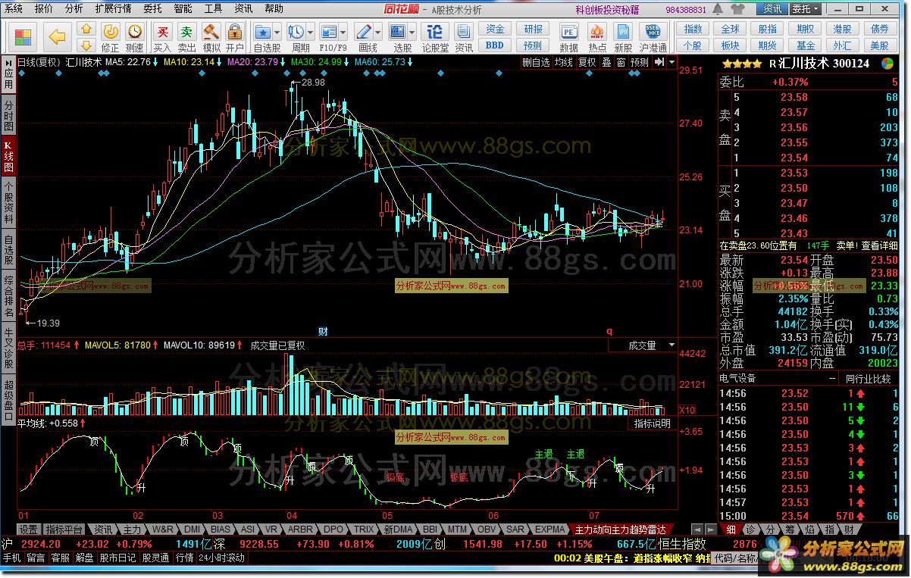The image size is (911, 578).
Task: Toggle the sidebar collapse arrow at top-left of chart
Action: click(9, 62)
